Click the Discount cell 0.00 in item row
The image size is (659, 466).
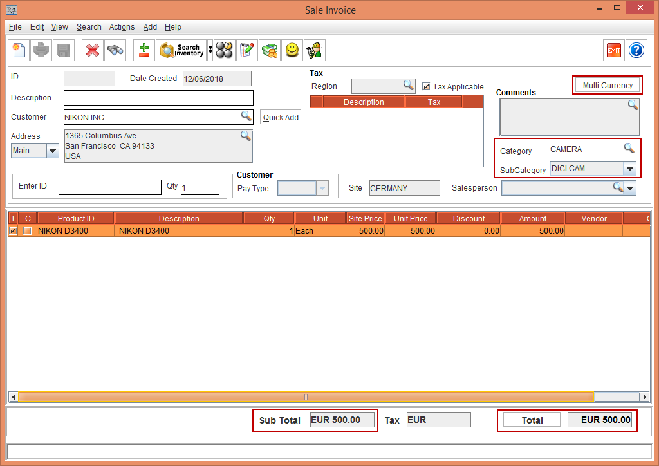(x=469, y=230)
